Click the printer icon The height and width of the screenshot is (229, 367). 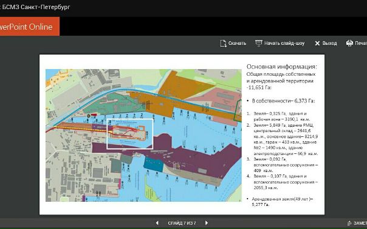(x=349, y=43)
